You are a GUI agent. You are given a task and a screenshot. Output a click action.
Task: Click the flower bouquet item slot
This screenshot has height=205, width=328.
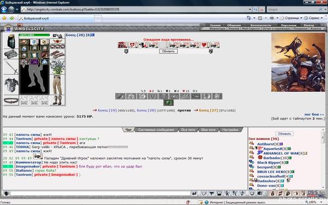click(57, 67)
